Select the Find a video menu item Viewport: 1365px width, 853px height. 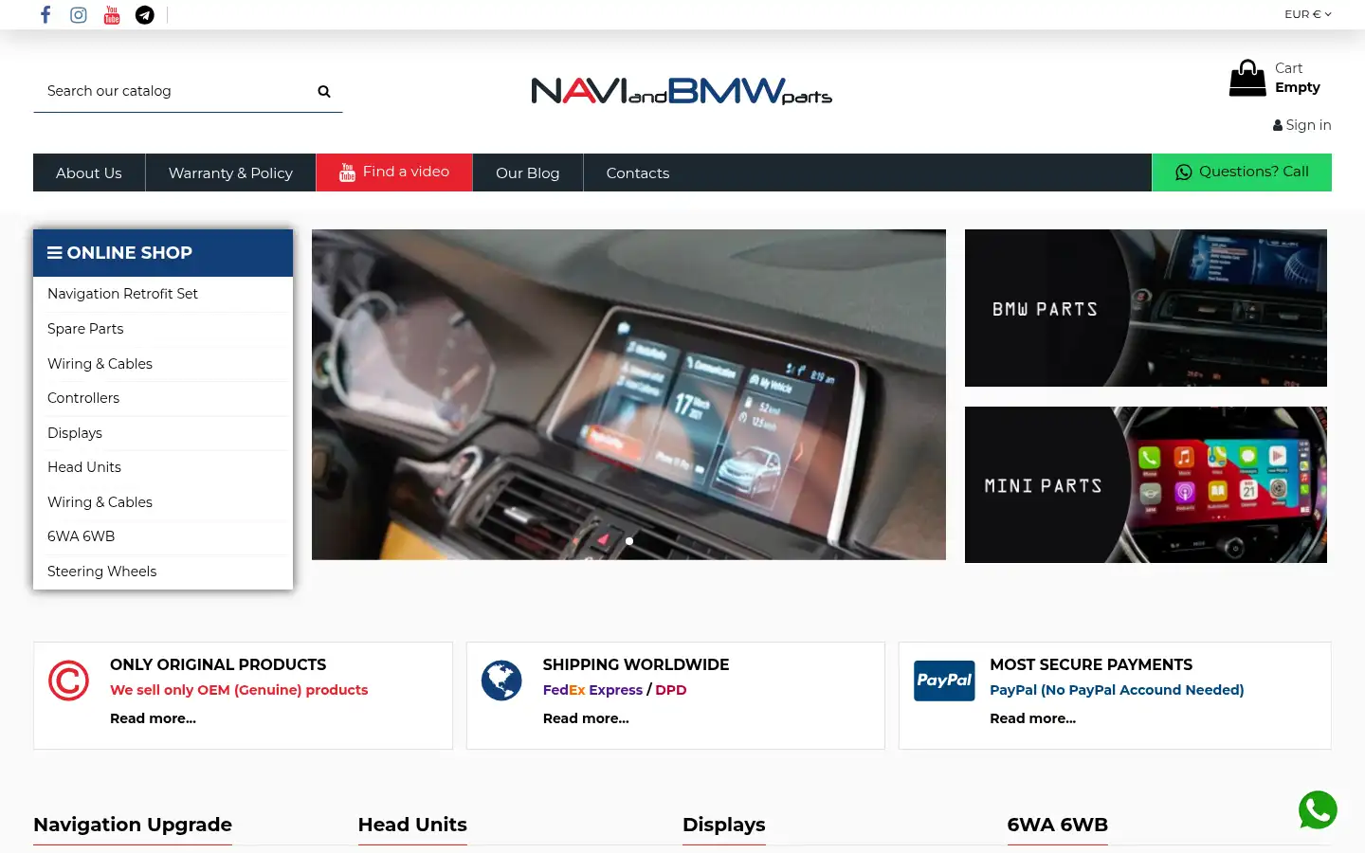394,172
